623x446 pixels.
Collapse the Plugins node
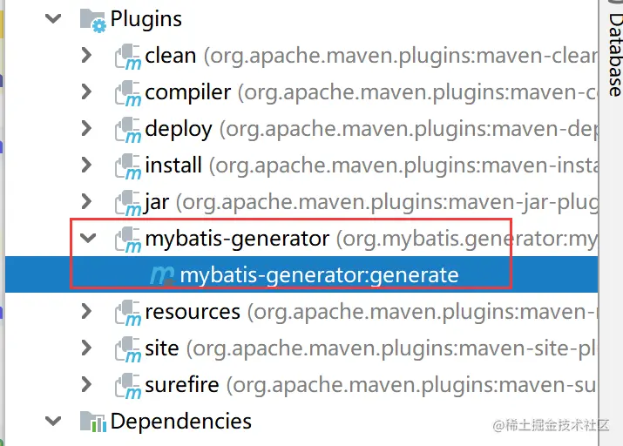click(x=54, y=18)
